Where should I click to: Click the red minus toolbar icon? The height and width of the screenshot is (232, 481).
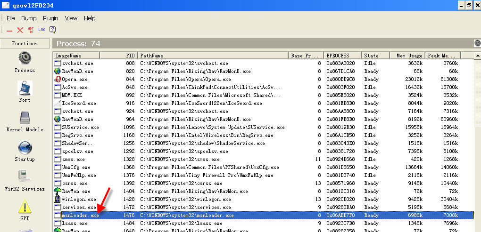point(9,30)
